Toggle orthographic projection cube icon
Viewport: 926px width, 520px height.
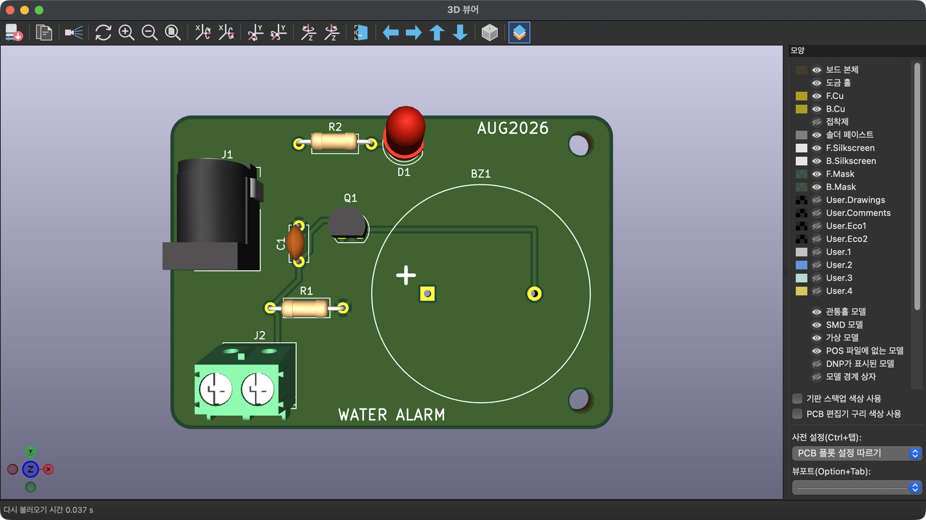pos(490,33)
